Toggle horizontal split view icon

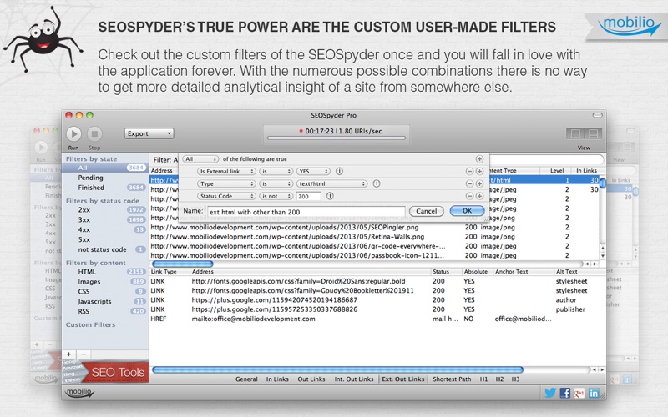tap(593, 133)
